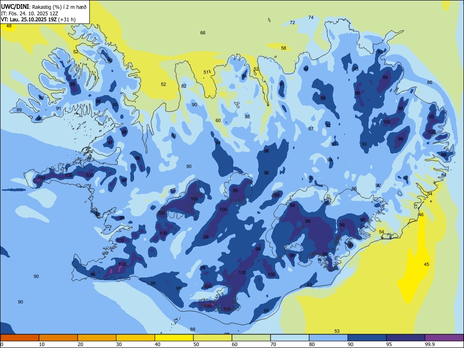This screenshot has width=464, height=348.
Task: Click the '50' legend tick label
Action: 196,344
